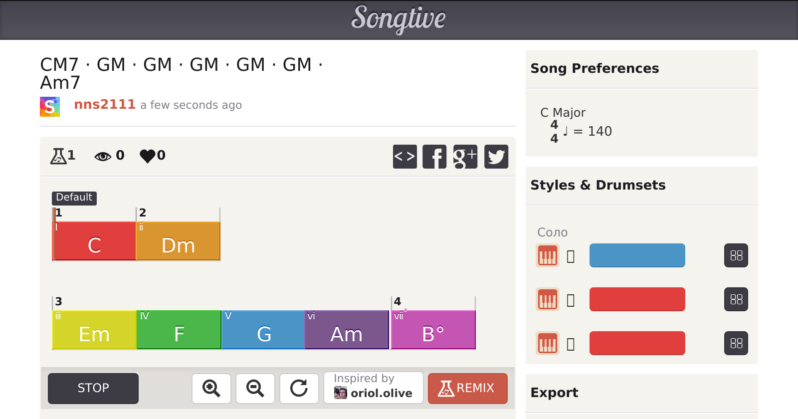Share the song on Google Plus
798x419 pixels.
(465, 157)
